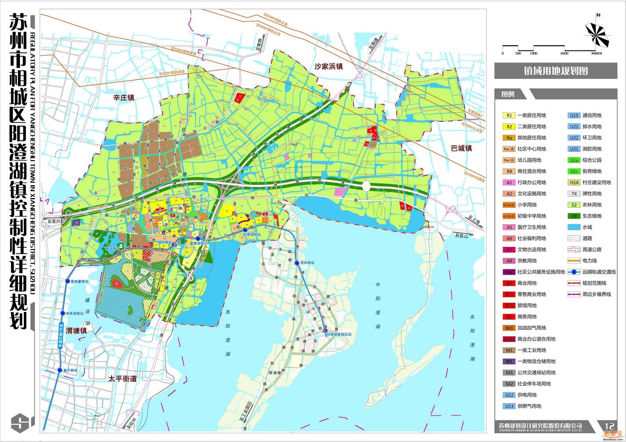Click the 消防用地 legend text
The image size is (626, 442).
tap(592, 149)
